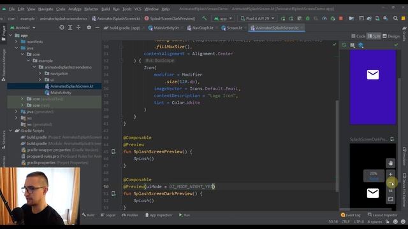Click the preview layers icon

click(x=361, y=45)
